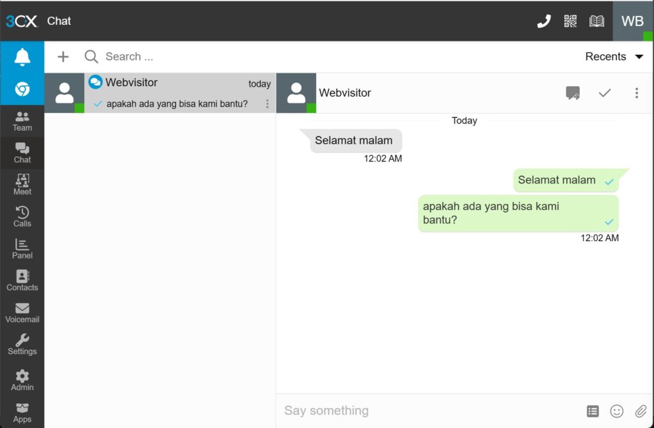This screenshot has height=428, width=654.
Task: Expand the Recents filter dropdown
Action: [614, 57]
